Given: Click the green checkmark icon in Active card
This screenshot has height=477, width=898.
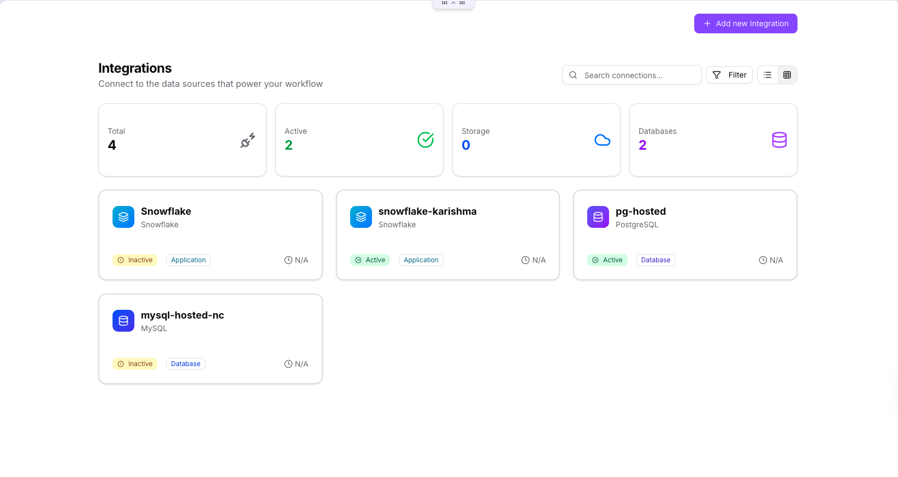Looking at the screenshot, I should pyautogui.click(x=426, y=140).
